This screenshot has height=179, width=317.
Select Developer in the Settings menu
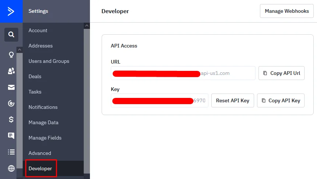coord(40,168)
